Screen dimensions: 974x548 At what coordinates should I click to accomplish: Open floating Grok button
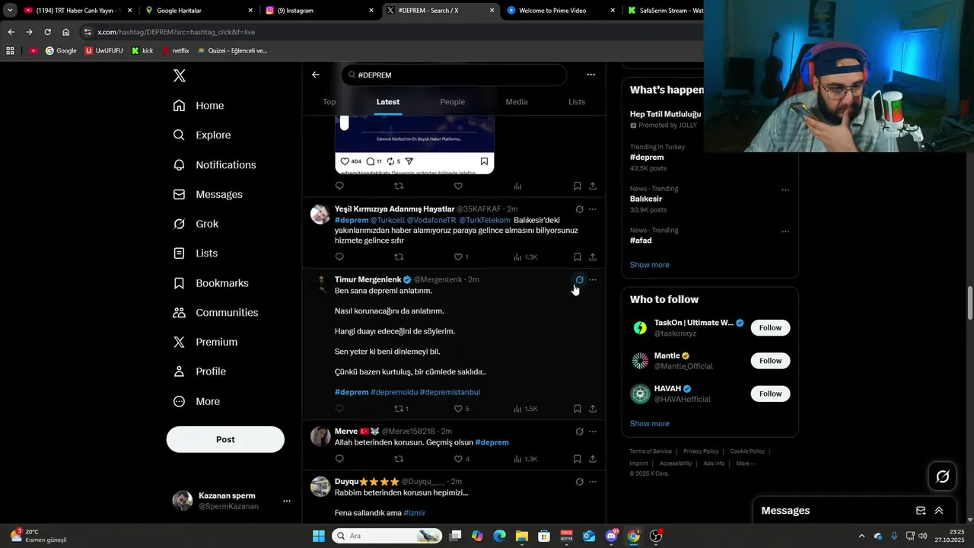(x=943, y=476)
